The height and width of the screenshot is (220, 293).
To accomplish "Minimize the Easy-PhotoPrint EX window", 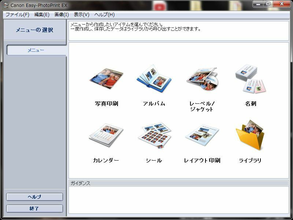I will click(258, 4).
